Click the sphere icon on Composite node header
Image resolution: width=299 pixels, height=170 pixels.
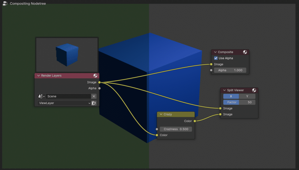coord(246,52)
